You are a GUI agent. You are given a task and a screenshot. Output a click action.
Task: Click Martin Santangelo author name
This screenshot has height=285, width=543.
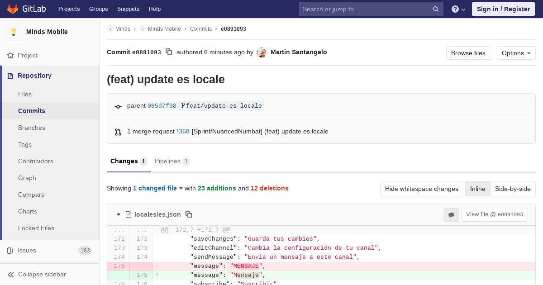click(x=299, y=52)
